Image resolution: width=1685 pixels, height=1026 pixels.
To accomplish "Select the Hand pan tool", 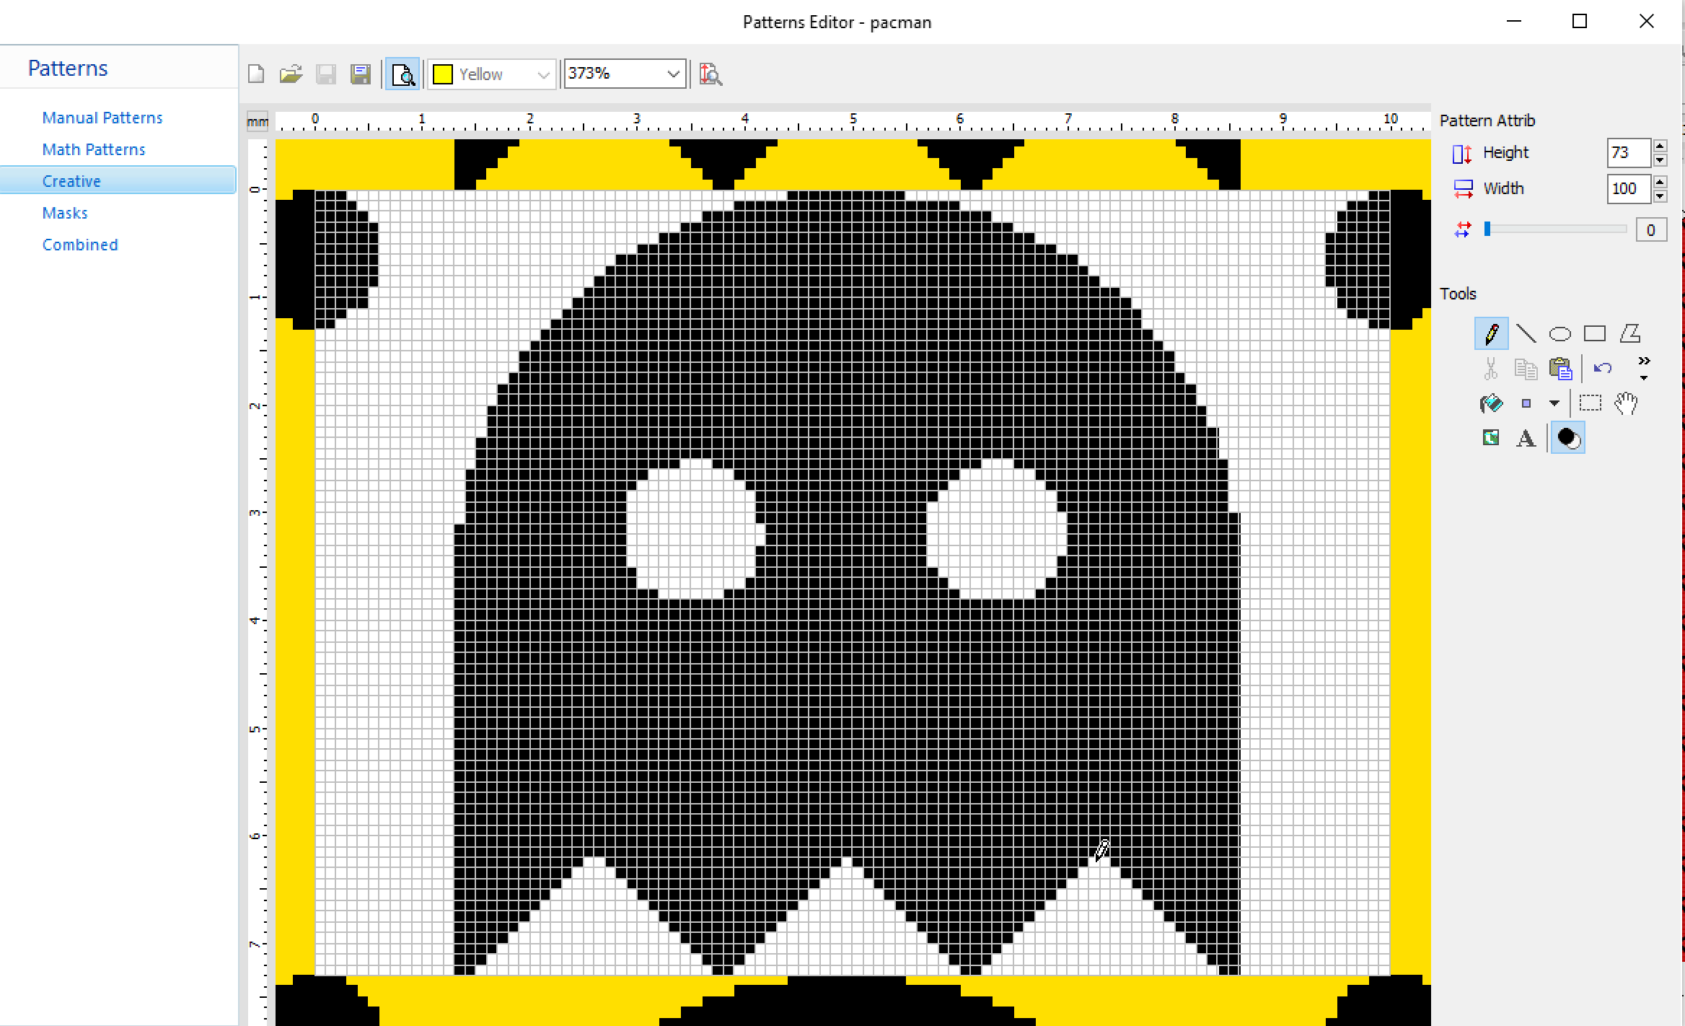I will tap(1626, 403).
